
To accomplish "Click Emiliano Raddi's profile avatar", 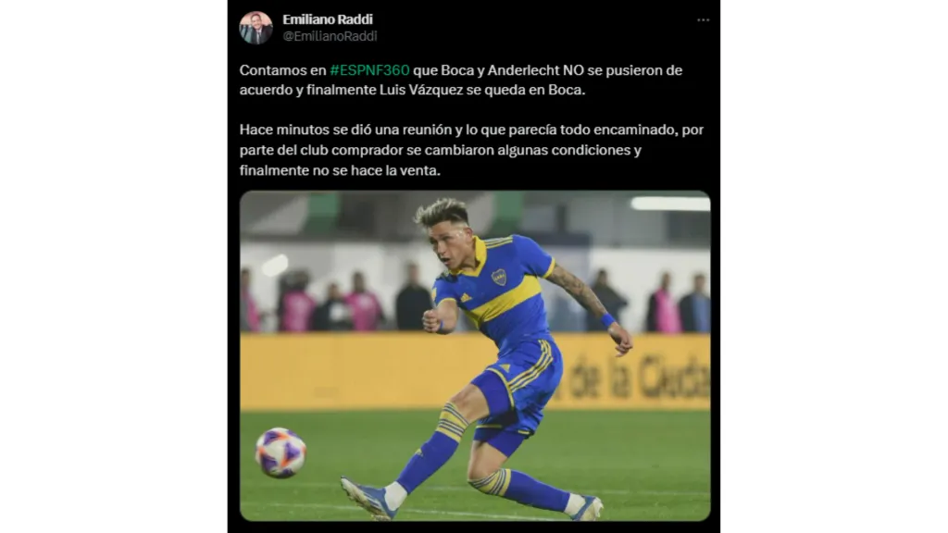I will (x=256, y=27).
